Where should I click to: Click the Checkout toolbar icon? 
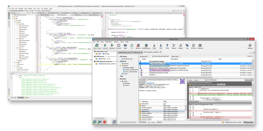(112, 46)
